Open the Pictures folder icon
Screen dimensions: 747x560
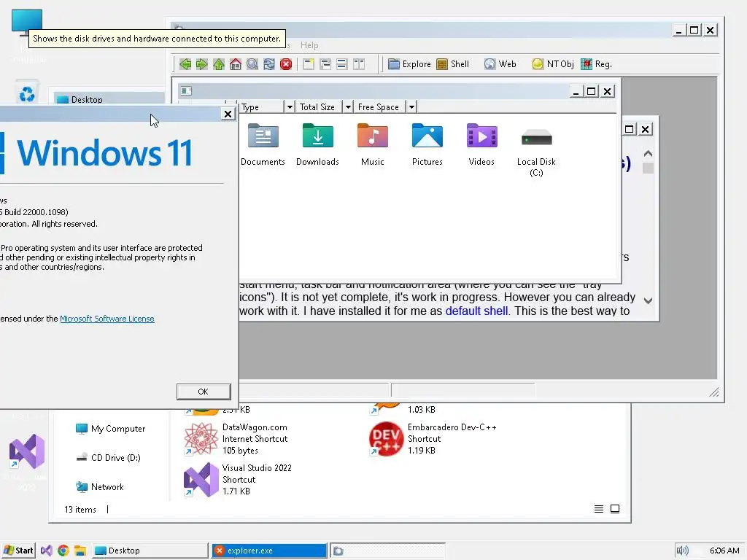[x=427, y=145]
